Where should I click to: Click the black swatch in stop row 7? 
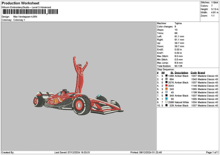coord(166,95)
